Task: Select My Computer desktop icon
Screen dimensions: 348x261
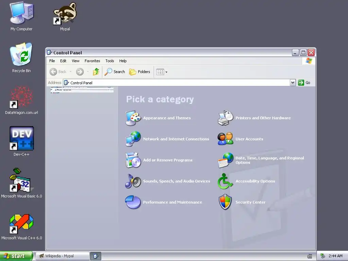Action: [x=21, y=16]
